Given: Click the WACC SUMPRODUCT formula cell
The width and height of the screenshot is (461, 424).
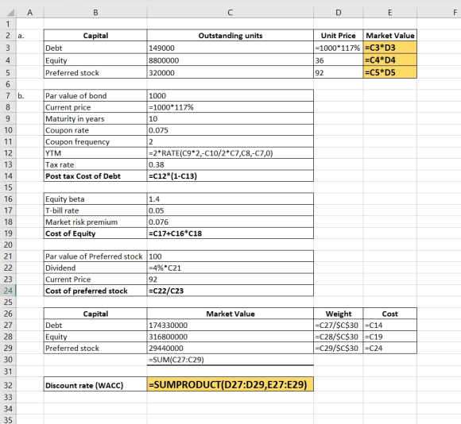Looking at the screenshot, I should click(x=230, y=384).
